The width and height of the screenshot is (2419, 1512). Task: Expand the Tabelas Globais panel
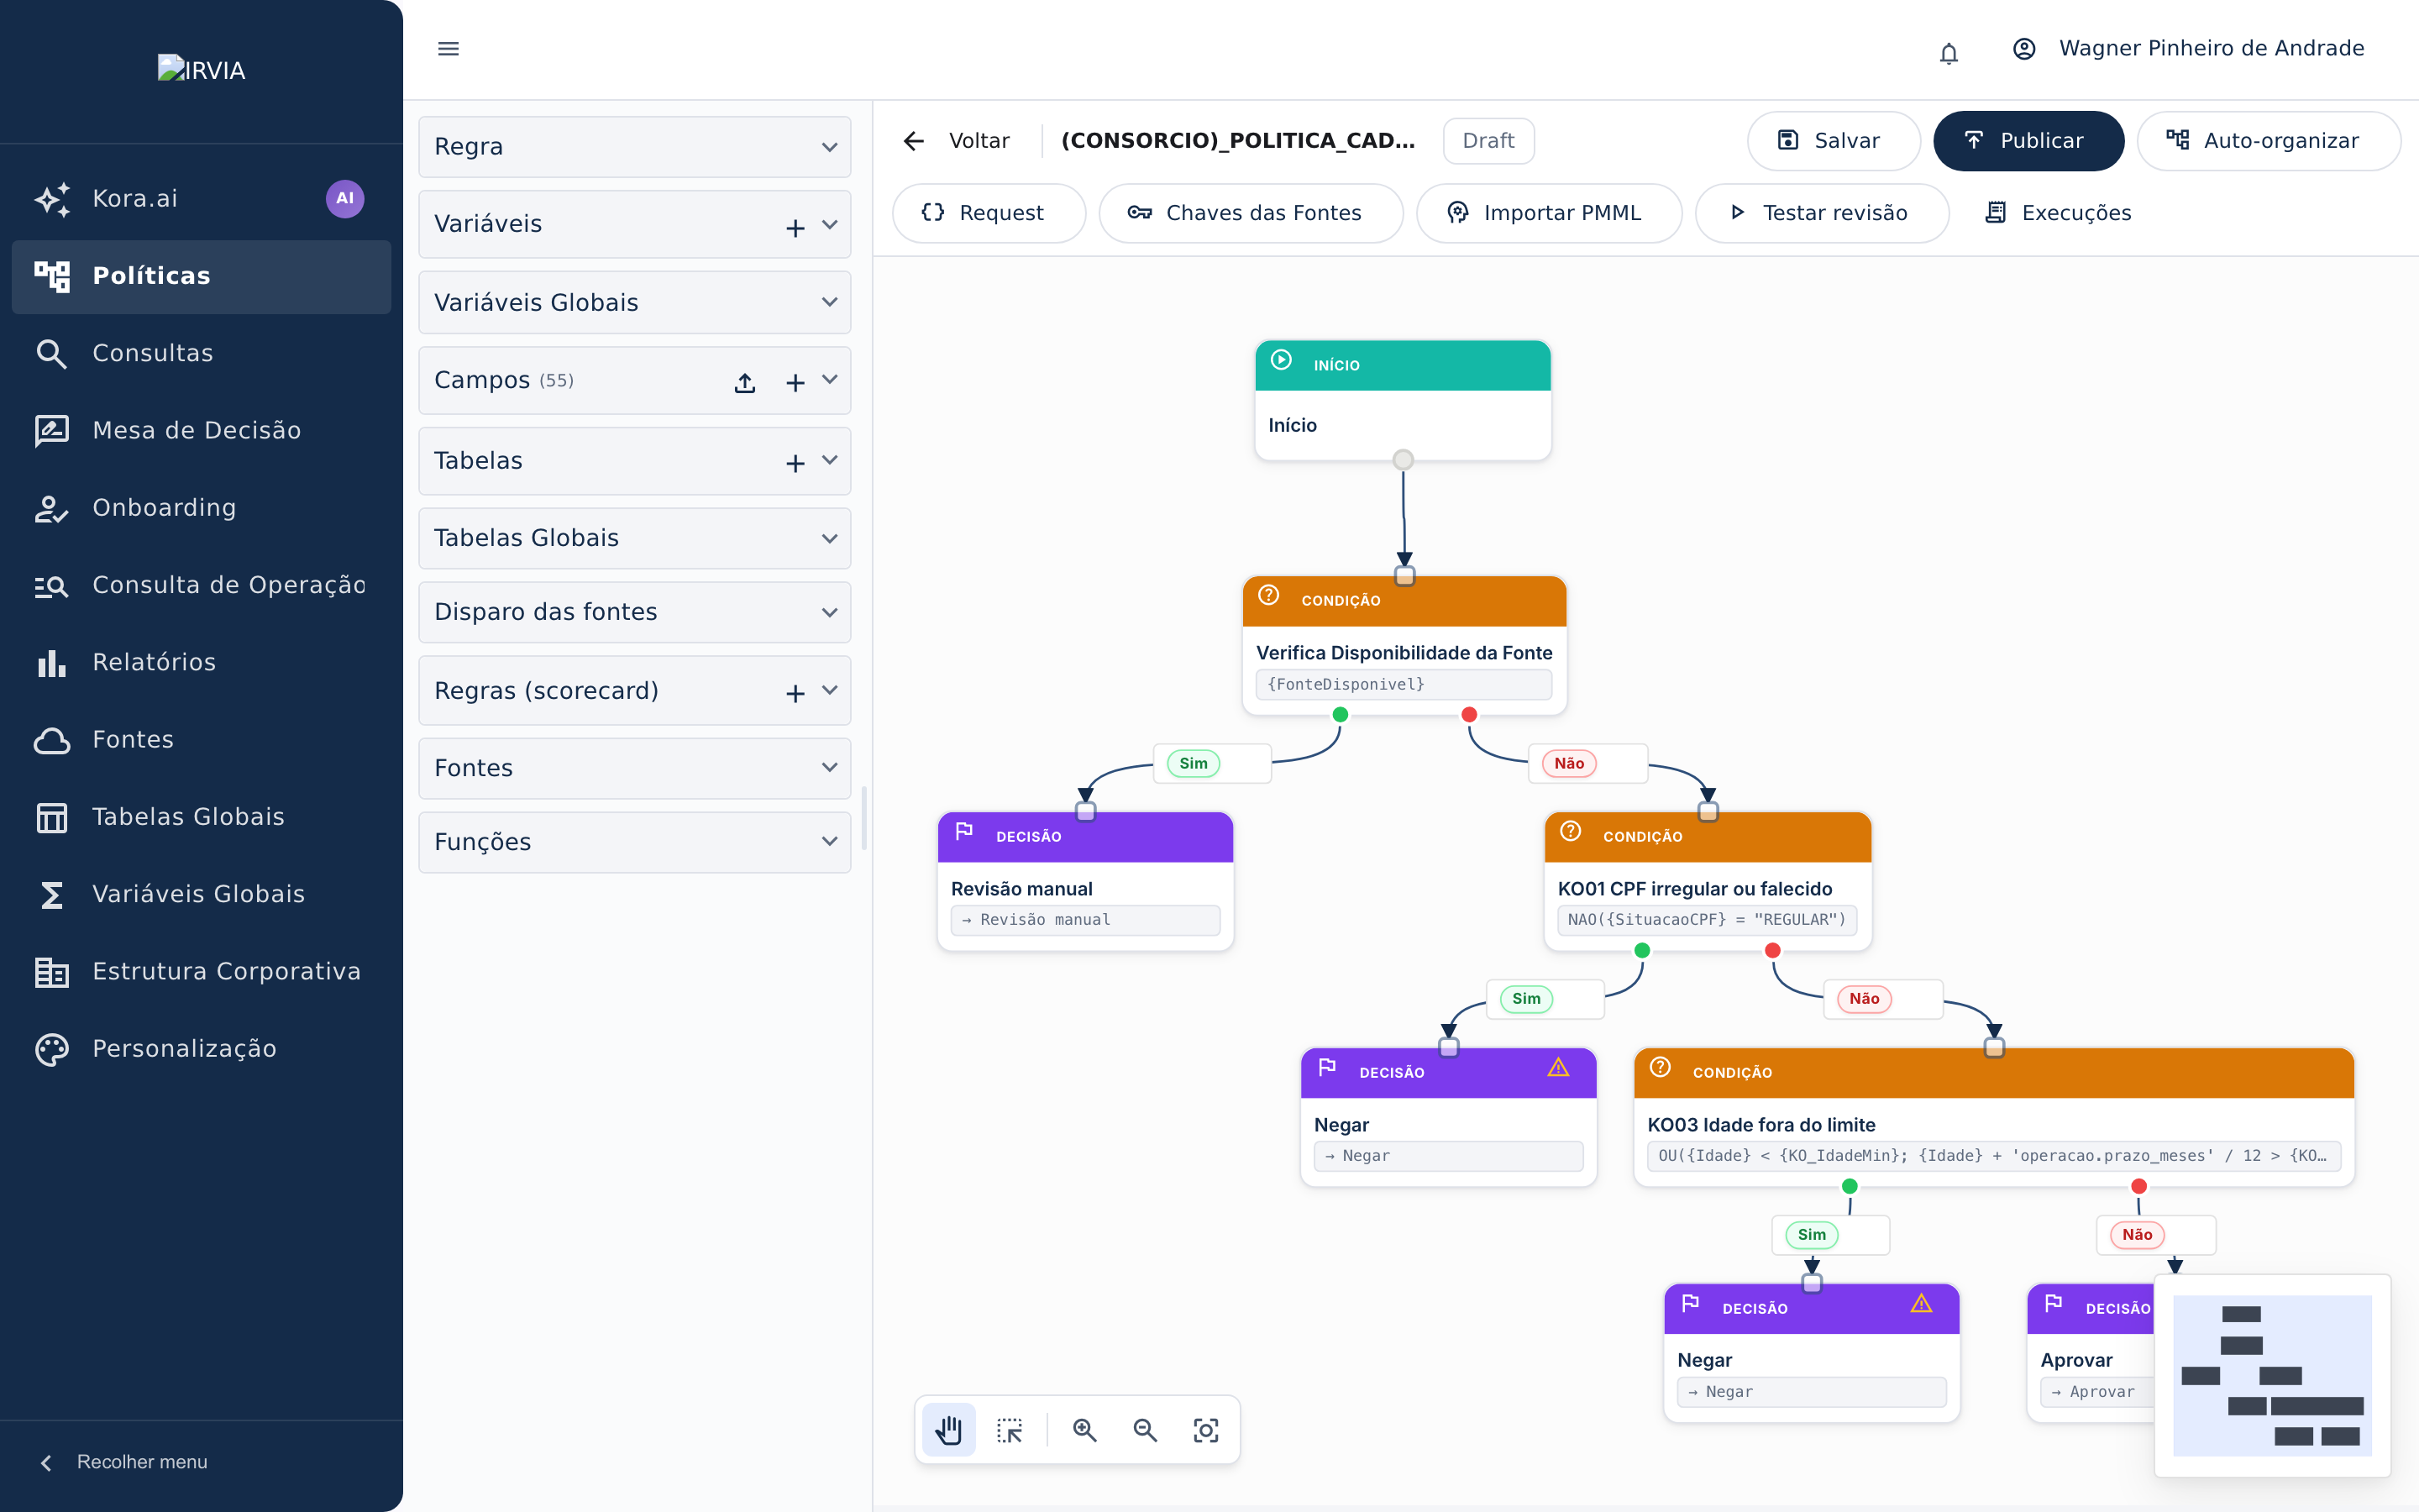pyautogui.click(x=635, y=538)
